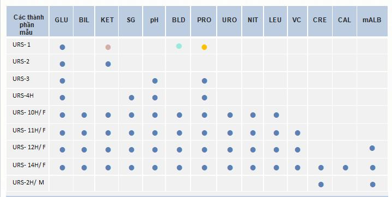
Task: Select the URS-14H/ F row label
Action: point(29,165)
